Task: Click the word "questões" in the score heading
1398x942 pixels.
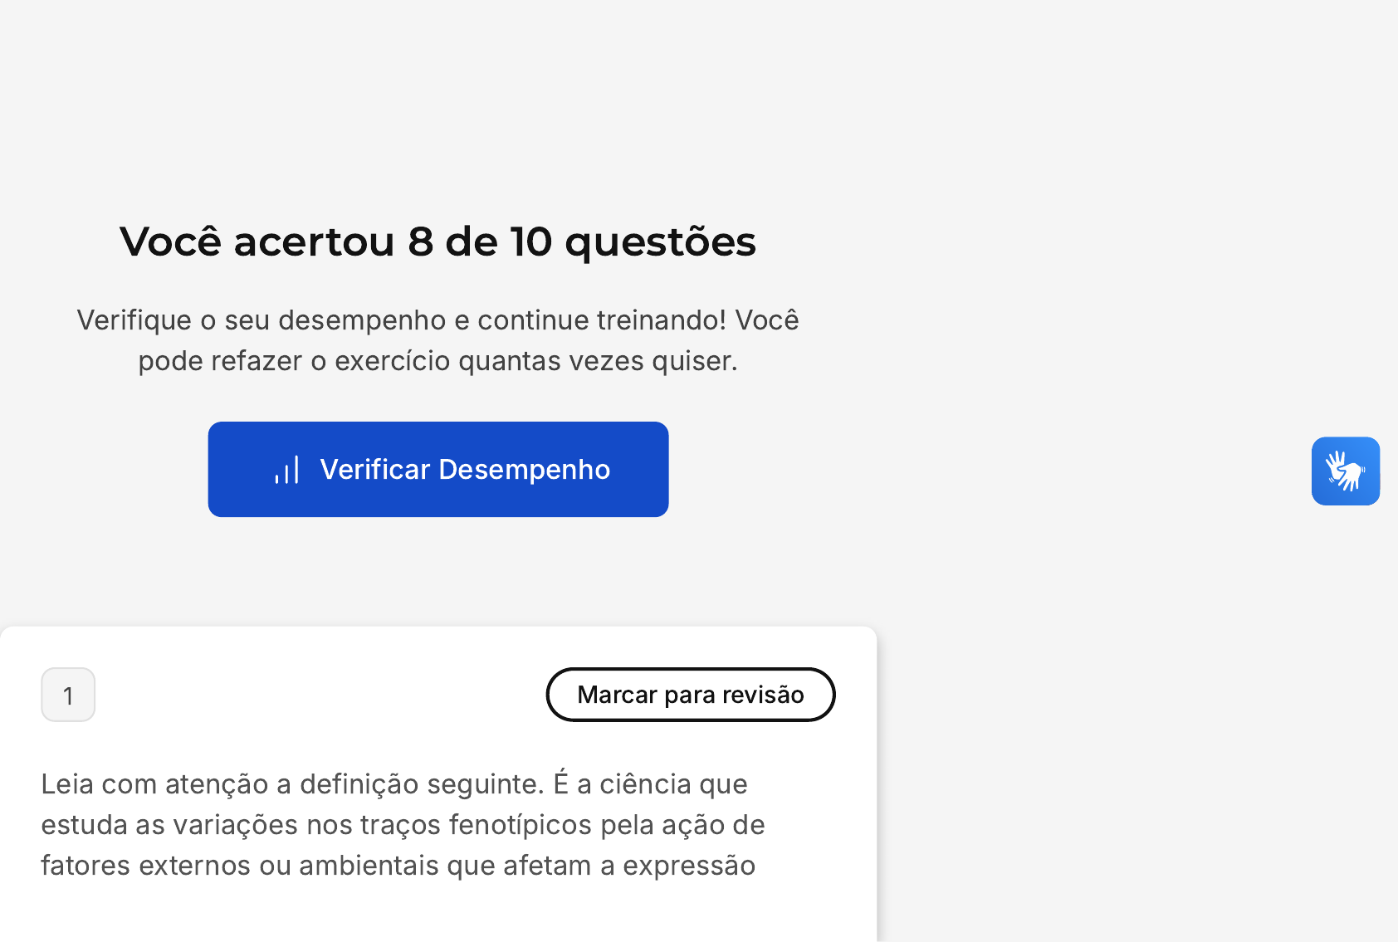Action: tap(660, 242)
